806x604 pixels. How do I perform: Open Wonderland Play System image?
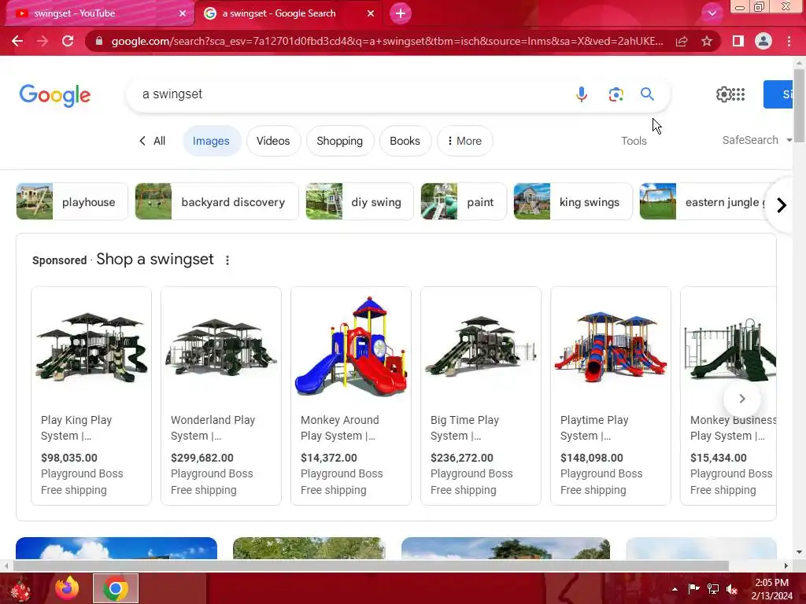[x=221, y=347]
